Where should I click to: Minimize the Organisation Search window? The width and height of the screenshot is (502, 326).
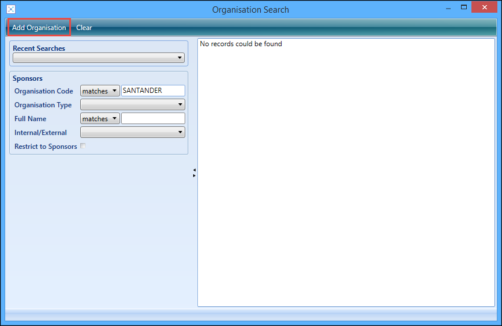(448, 8)
